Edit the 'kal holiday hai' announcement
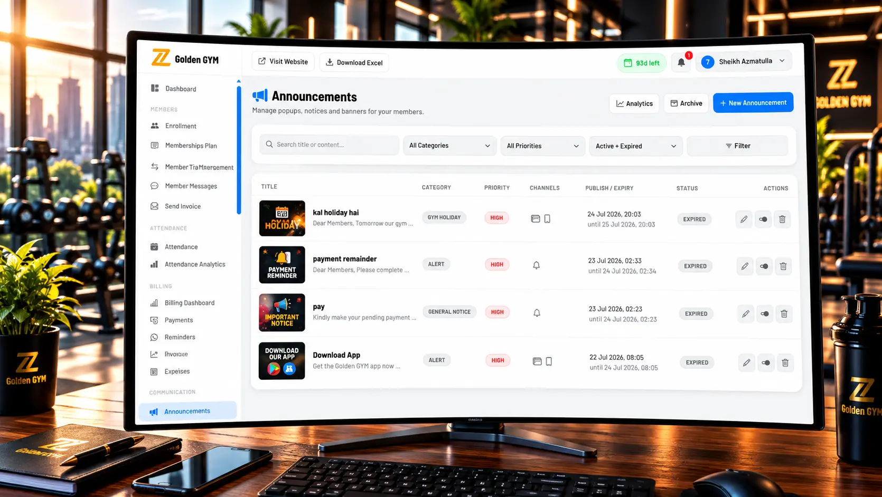 (x=744, y=219)
